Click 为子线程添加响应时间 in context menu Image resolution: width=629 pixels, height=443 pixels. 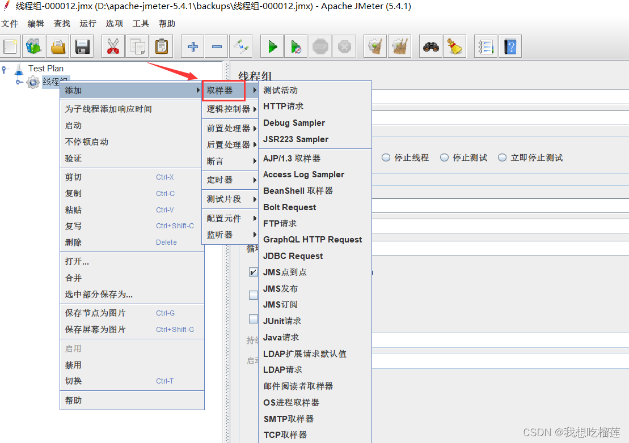(132, 109)
